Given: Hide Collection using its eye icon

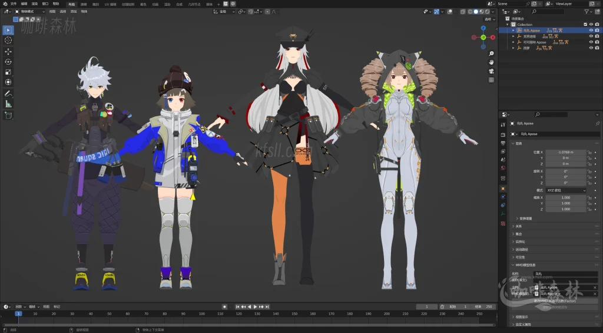Looking at the screenshot, I should pyautogui.click(x=591, y=25).
